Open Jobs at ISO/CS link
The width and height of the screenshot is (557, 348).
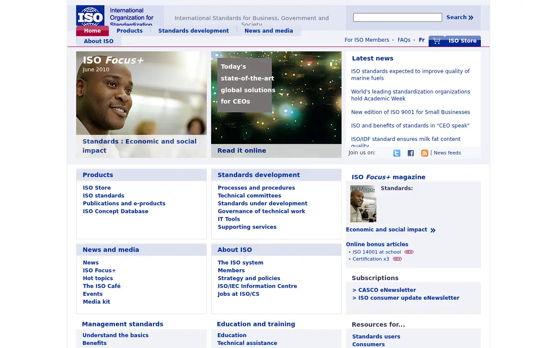pyautogui.click(x=238, y=294)
